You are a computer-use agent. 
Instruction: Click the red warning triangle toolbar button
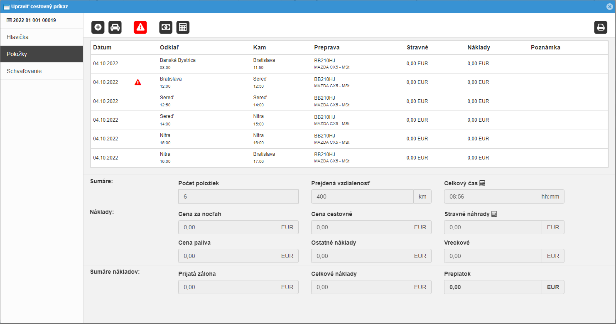pos(140,27)
